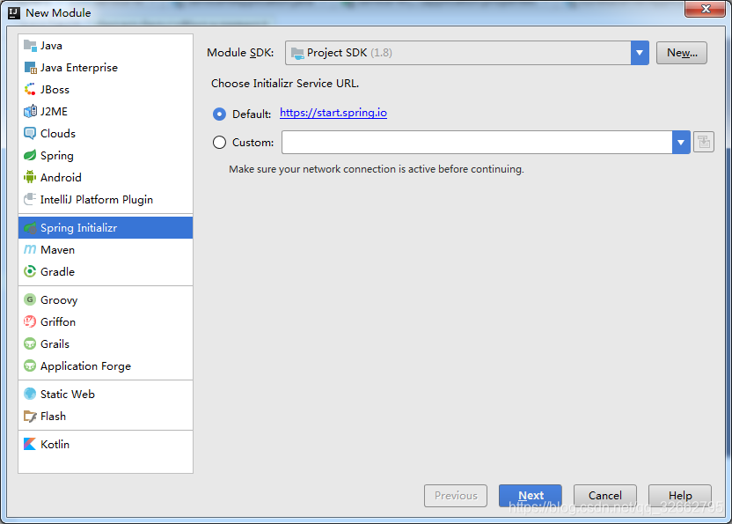Select Java Enterprise module type

point(106,68)
